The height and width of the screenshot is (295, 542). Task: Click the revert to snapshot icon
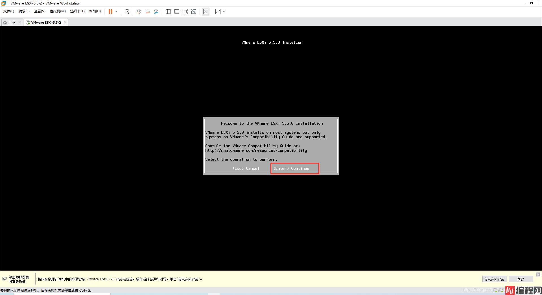tap(148, 12)
